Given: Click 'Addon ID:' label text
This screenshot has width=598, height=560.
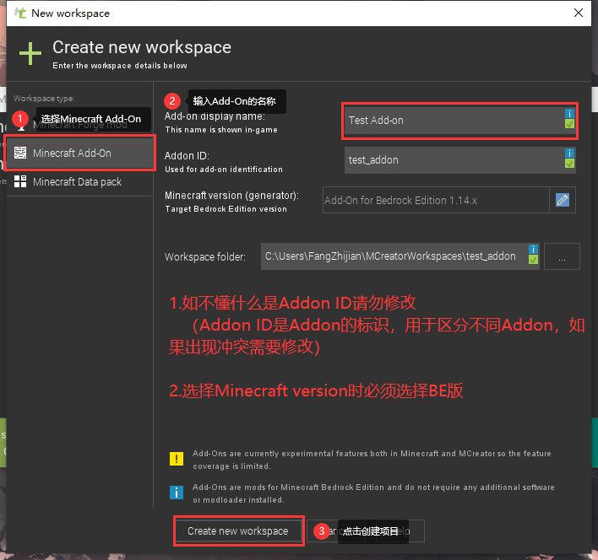Looking at the screenshot, I should (187, 156).
